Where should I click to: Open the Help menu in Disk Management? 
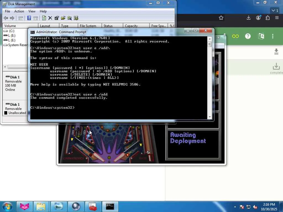pos(43,11)
